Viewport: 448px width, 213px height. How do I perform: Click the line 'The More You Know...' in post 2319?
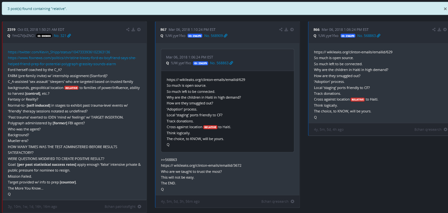click(x=25, y=188)
